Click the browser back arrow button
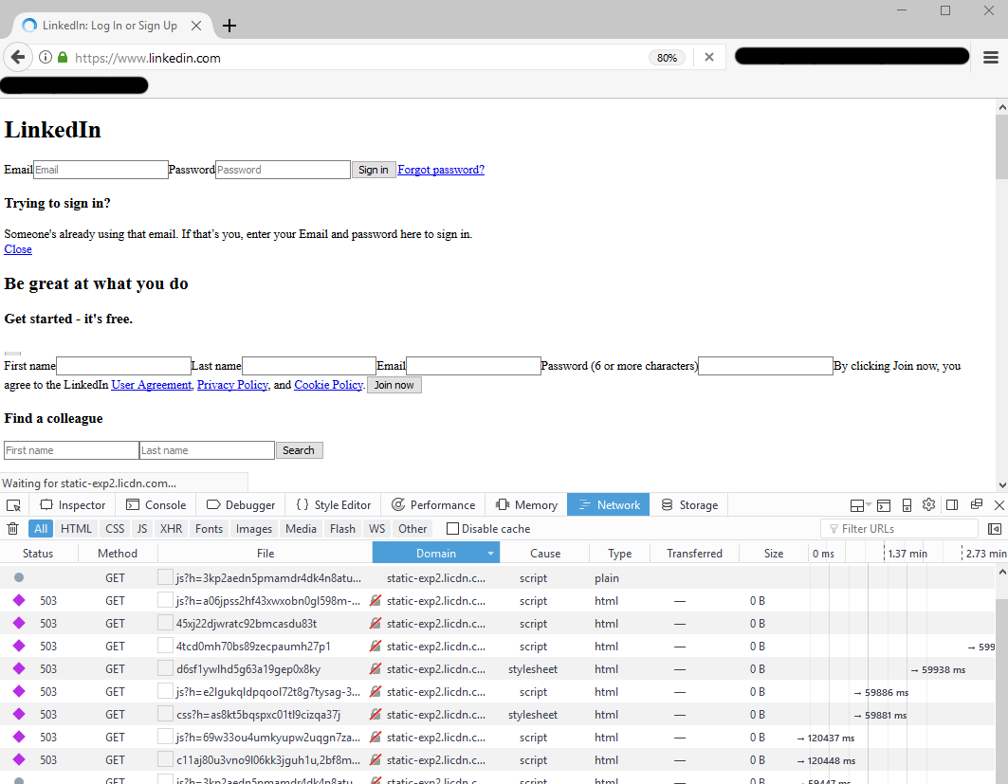The image size is (1008, 784). tap(18, 58)
